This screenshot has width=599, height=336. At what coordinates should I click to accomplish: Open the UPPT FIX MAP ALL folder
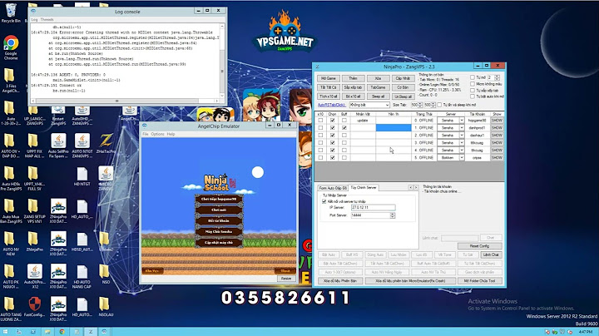tap(34, 146)
